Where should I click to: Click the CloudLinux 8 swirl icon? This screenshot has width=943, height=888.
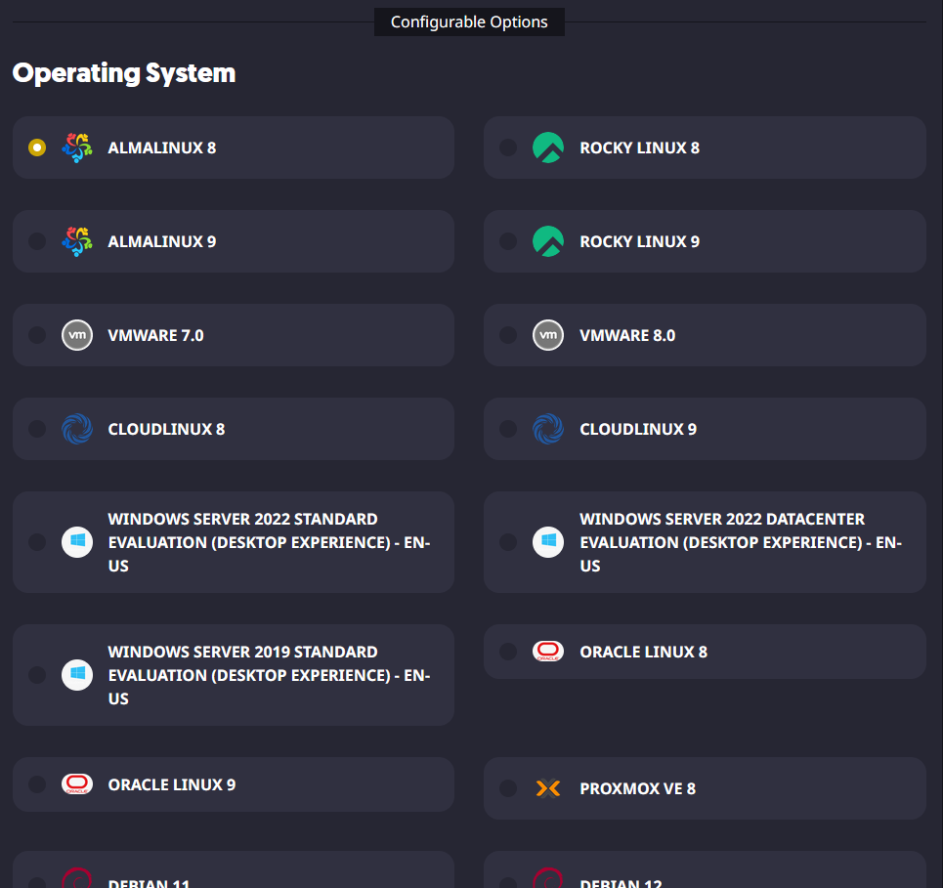77,429
